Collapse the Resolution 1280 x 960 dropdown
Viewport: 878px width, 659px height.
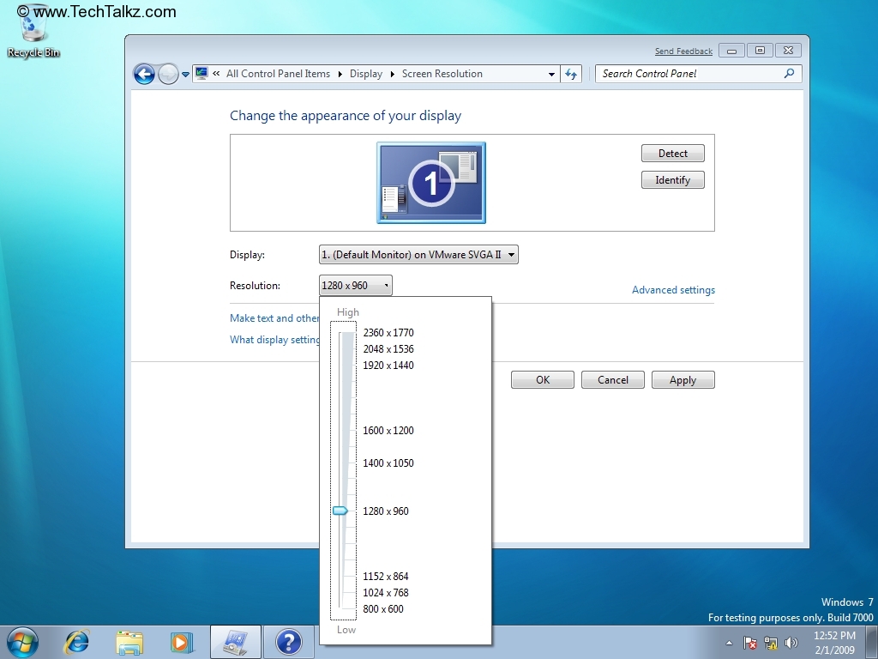[356, 285]
